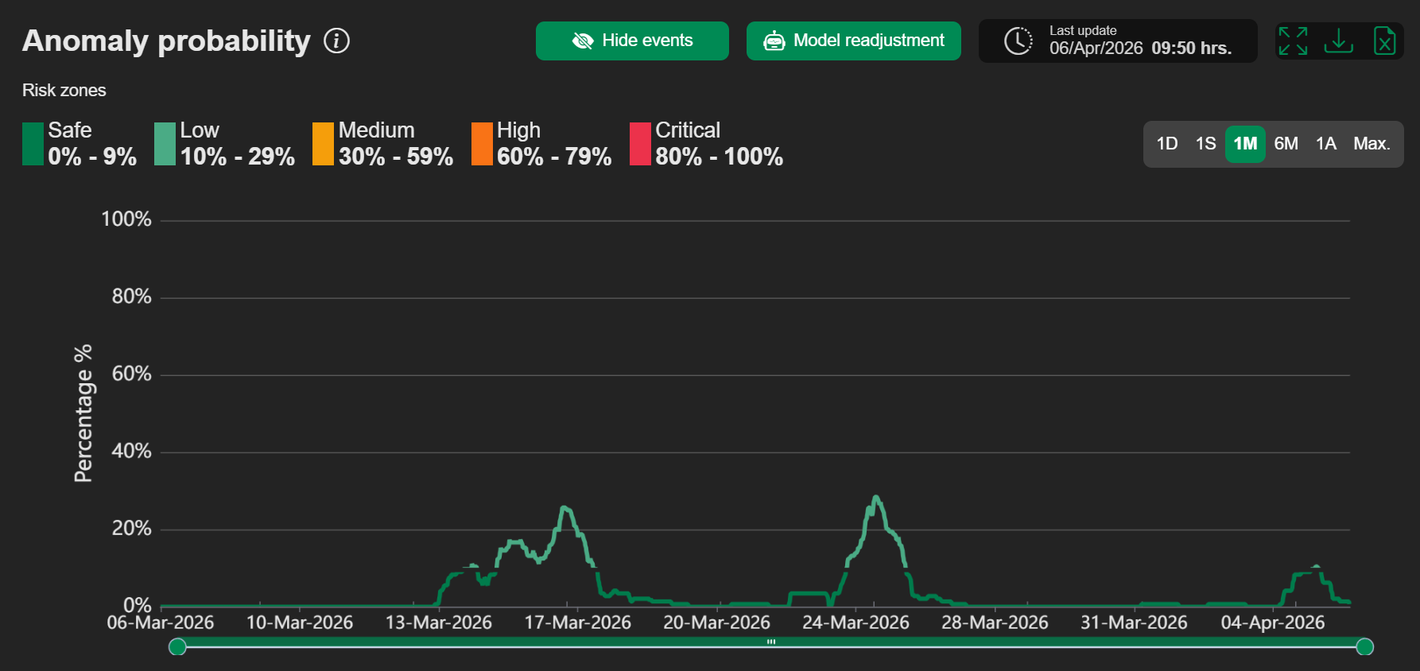Open the Anomaly probability info icon

click(x=336, y=41)
